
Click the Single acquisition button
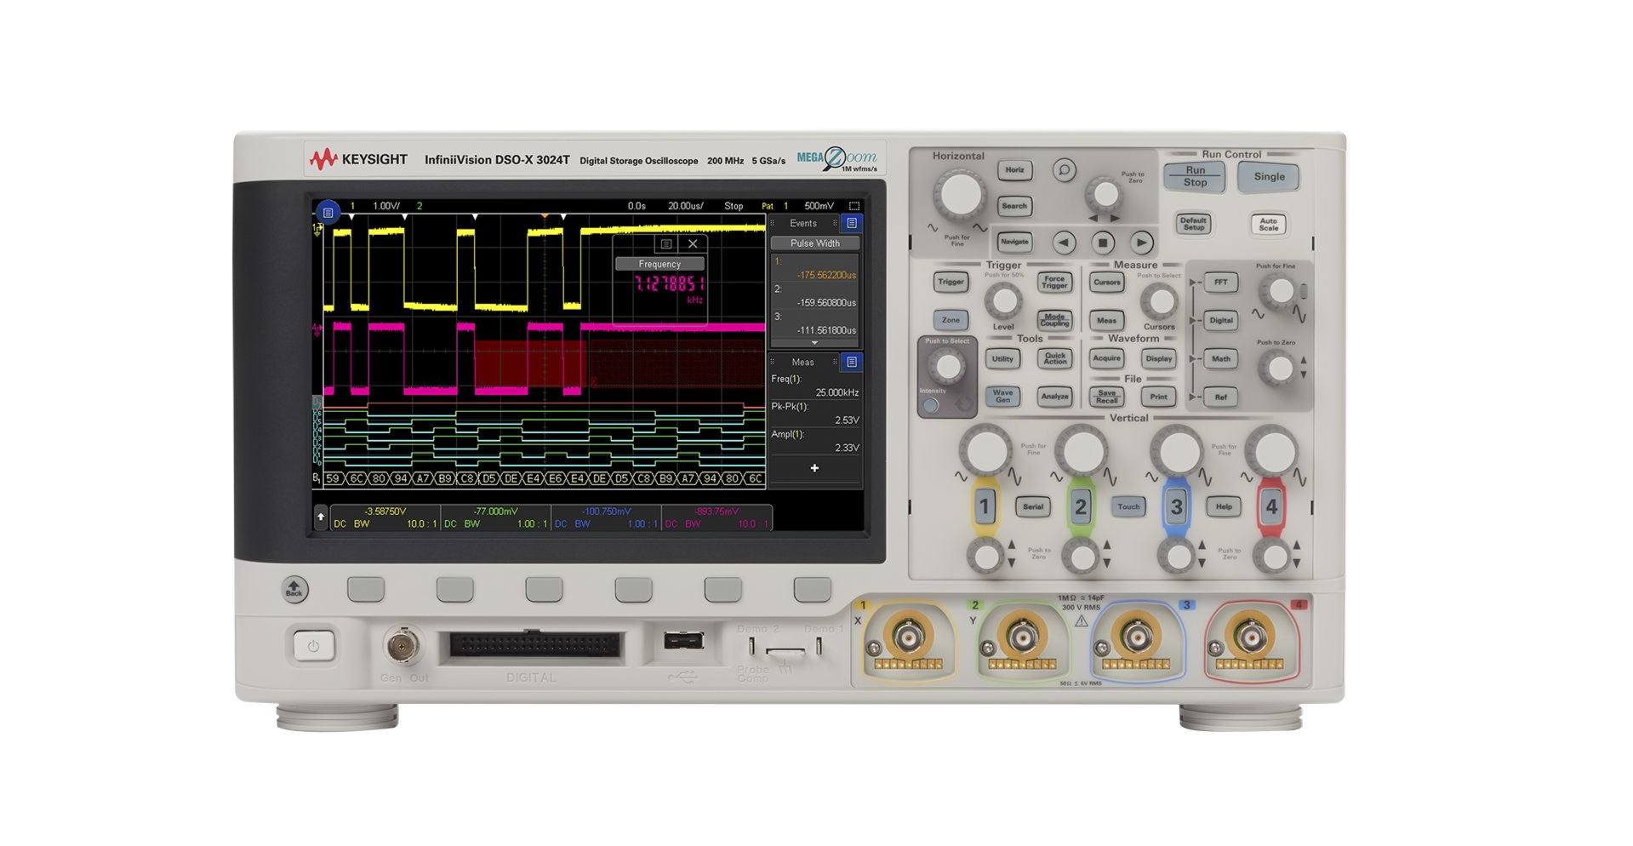[1269, 176]
